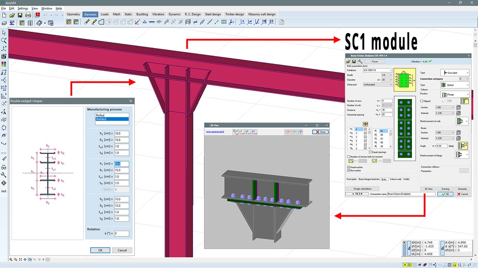Open the www.gammacad.pl link
This screenshot has height=268, width=478.
215,132
